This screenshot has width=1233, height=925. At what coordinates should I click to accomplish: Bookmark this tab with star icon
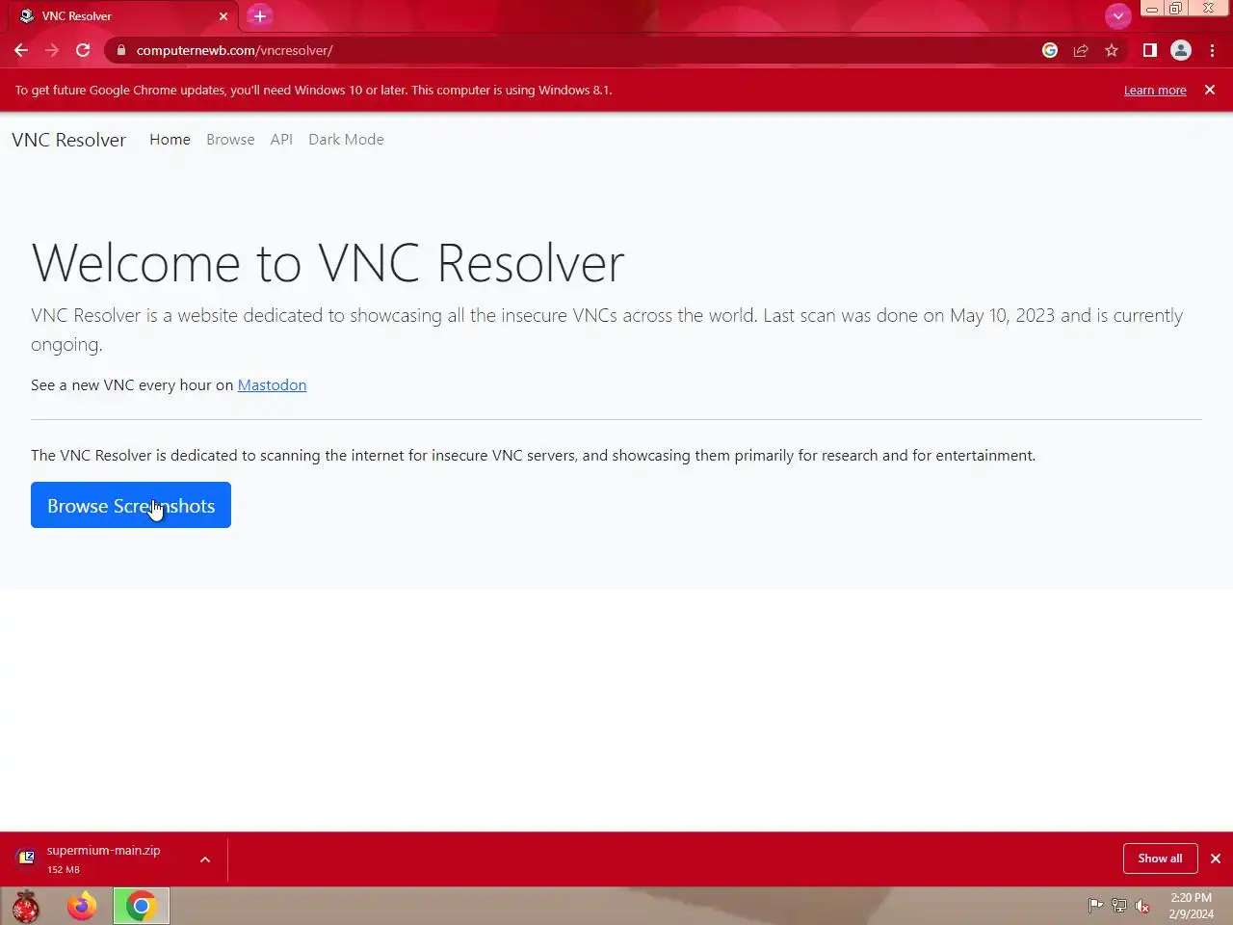coord(1112,50)
